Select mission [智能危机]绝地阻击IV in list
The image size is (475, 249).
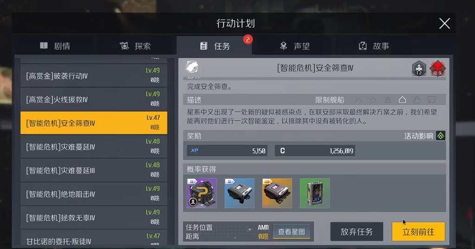point(94,194)
